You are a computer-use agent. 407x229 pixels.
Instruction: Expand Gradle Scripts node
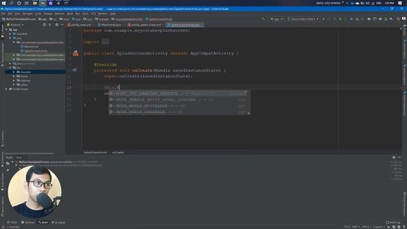click(x=6, y=89)
